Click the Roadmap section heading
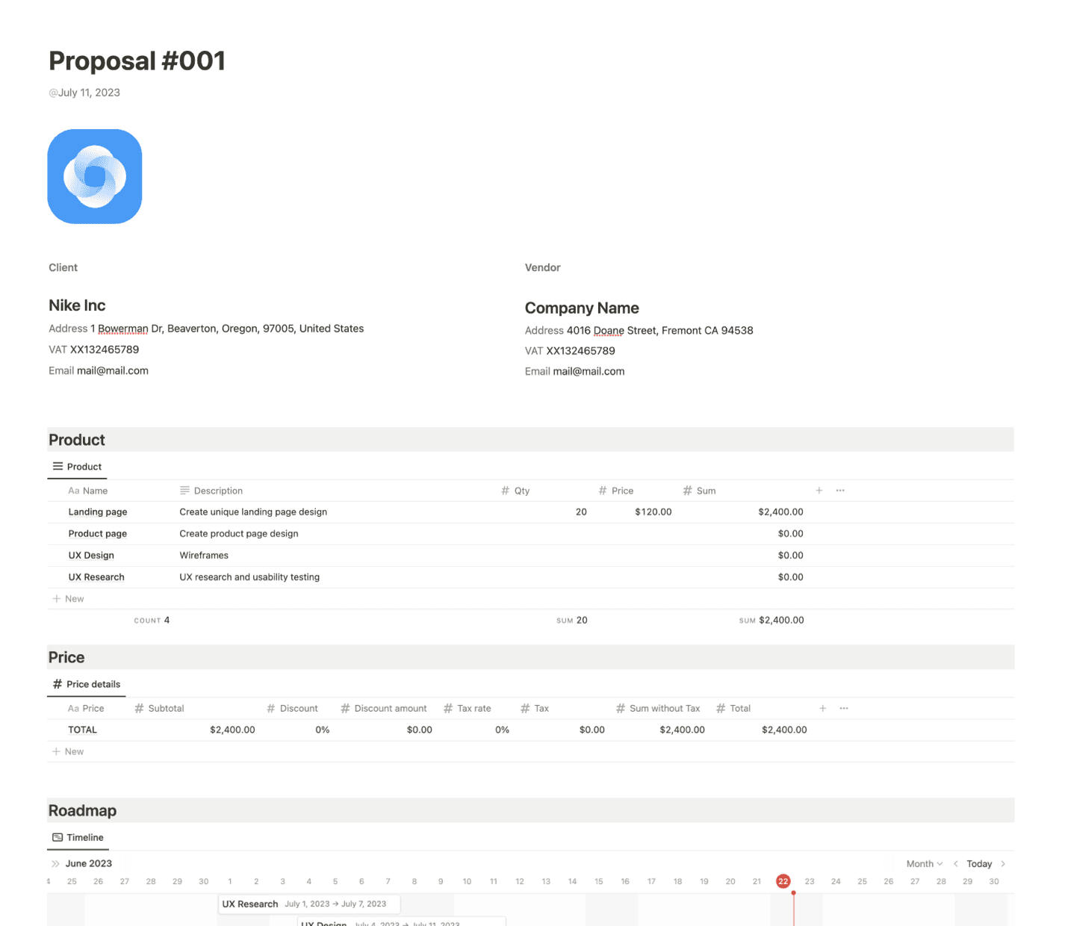Viewport: 1068px width, 926px height. click(x=82, y=811)
